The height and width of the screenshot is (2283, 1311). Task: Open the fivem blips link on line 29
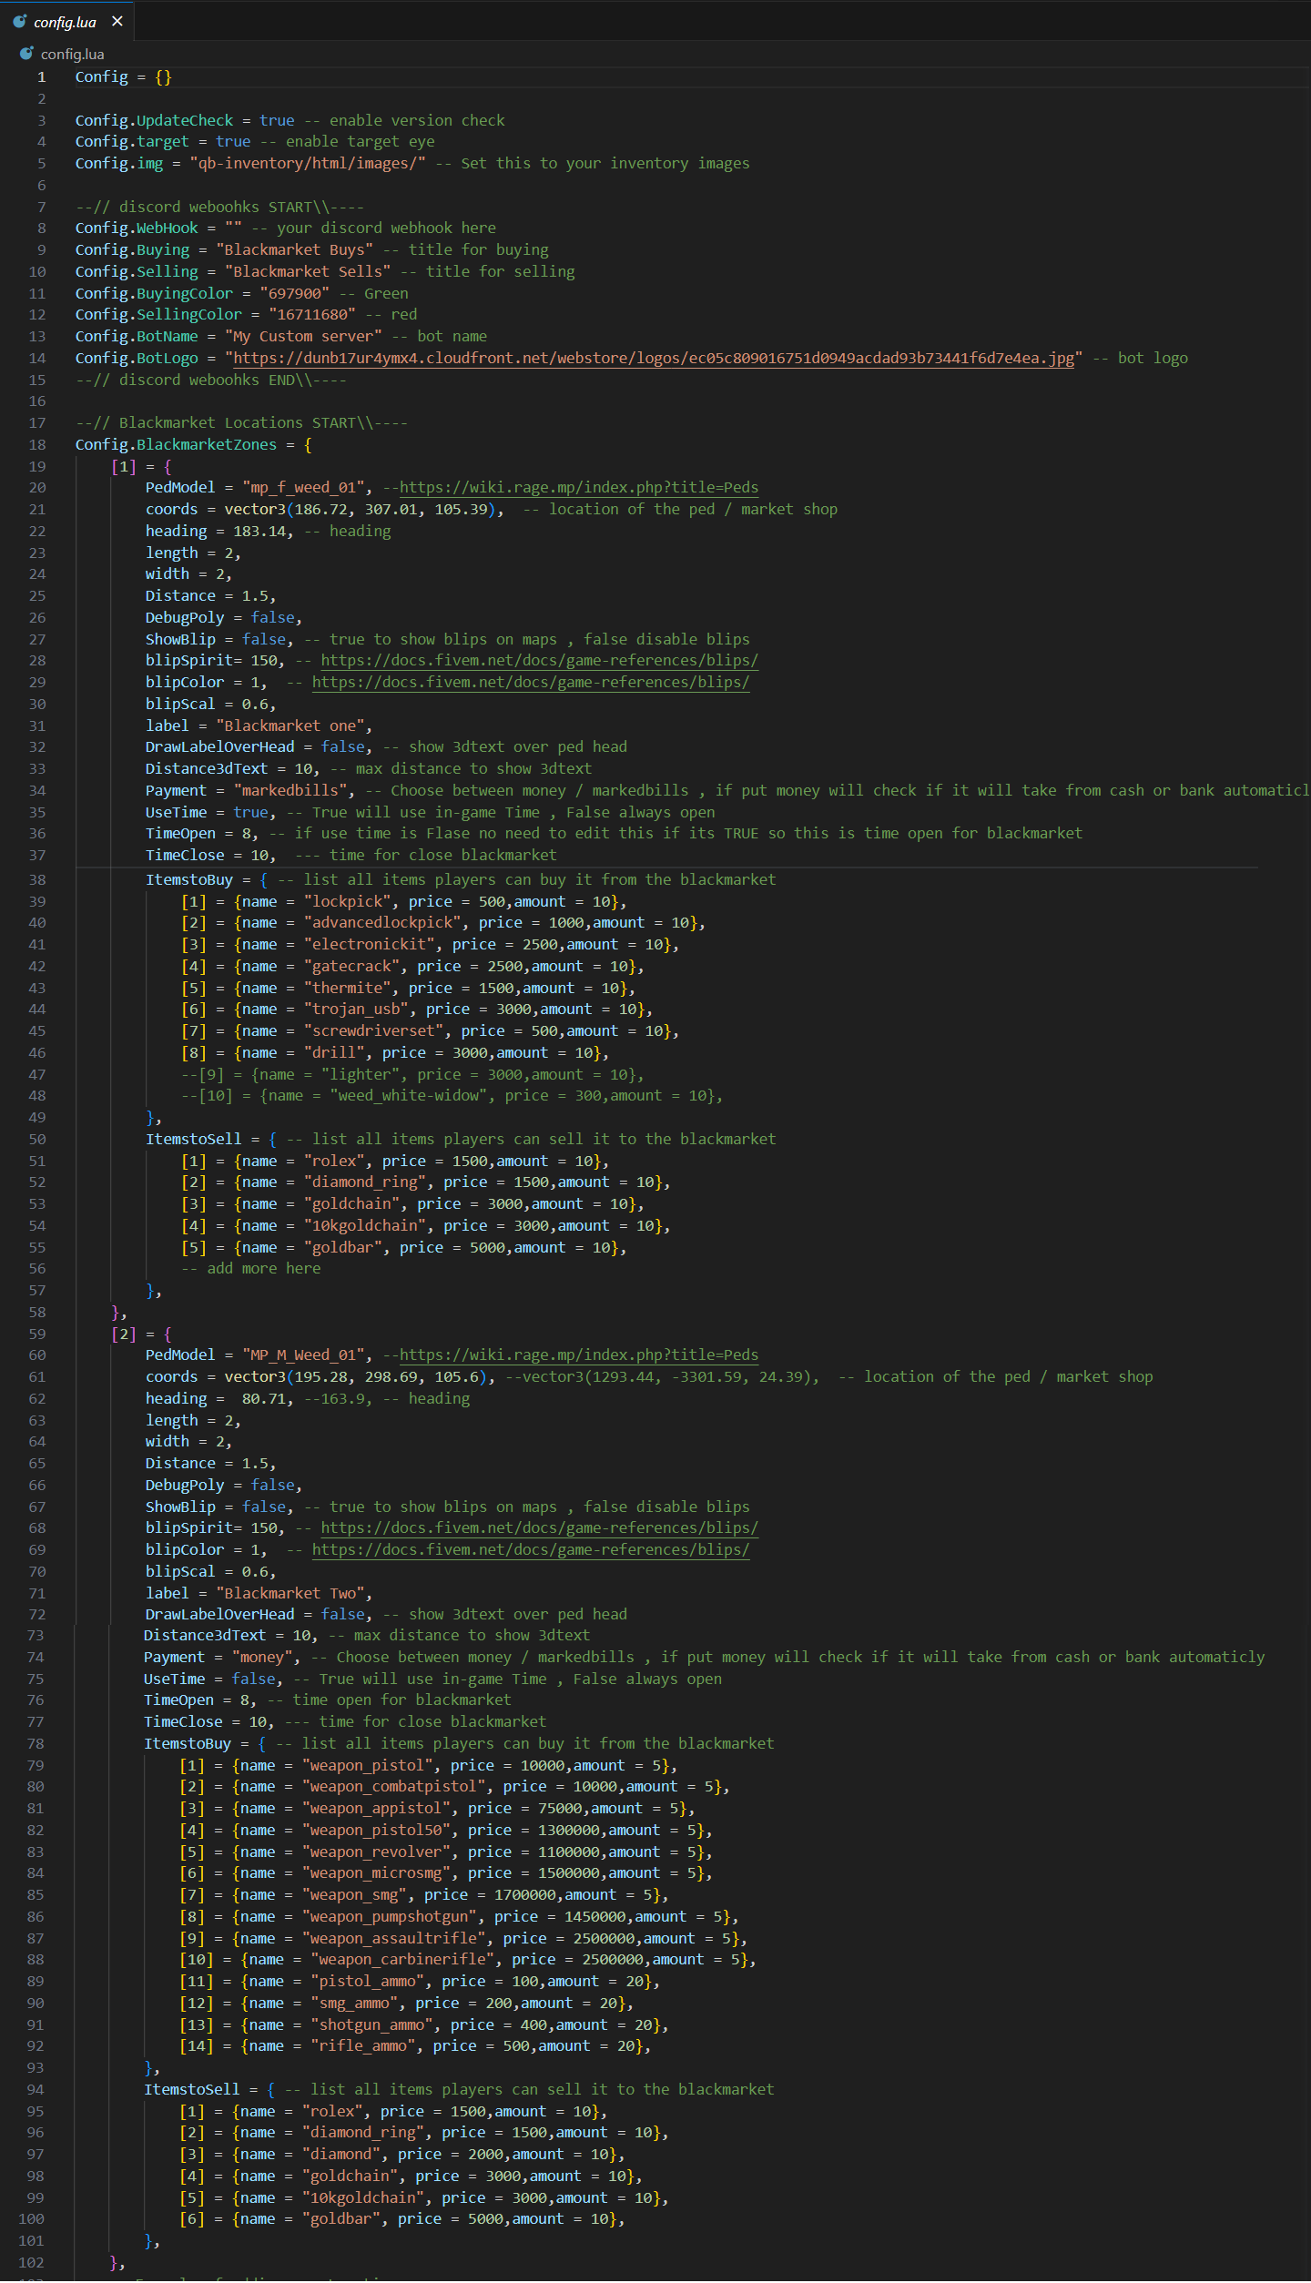click(x=530, y=683)
